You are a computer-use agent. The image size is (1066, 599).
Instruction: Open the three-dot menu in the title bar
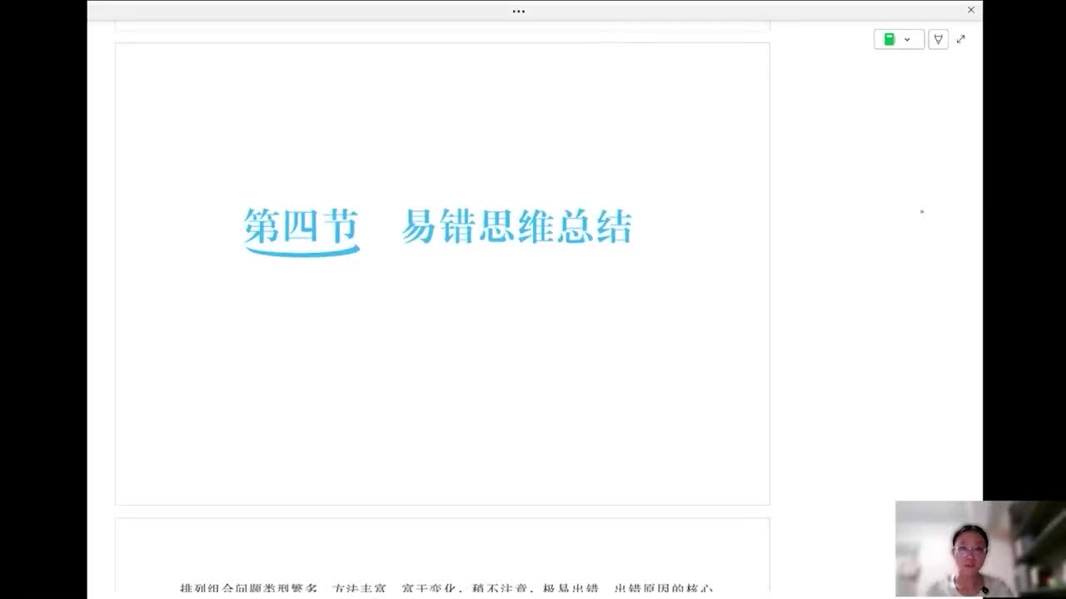tap(519, 12)
